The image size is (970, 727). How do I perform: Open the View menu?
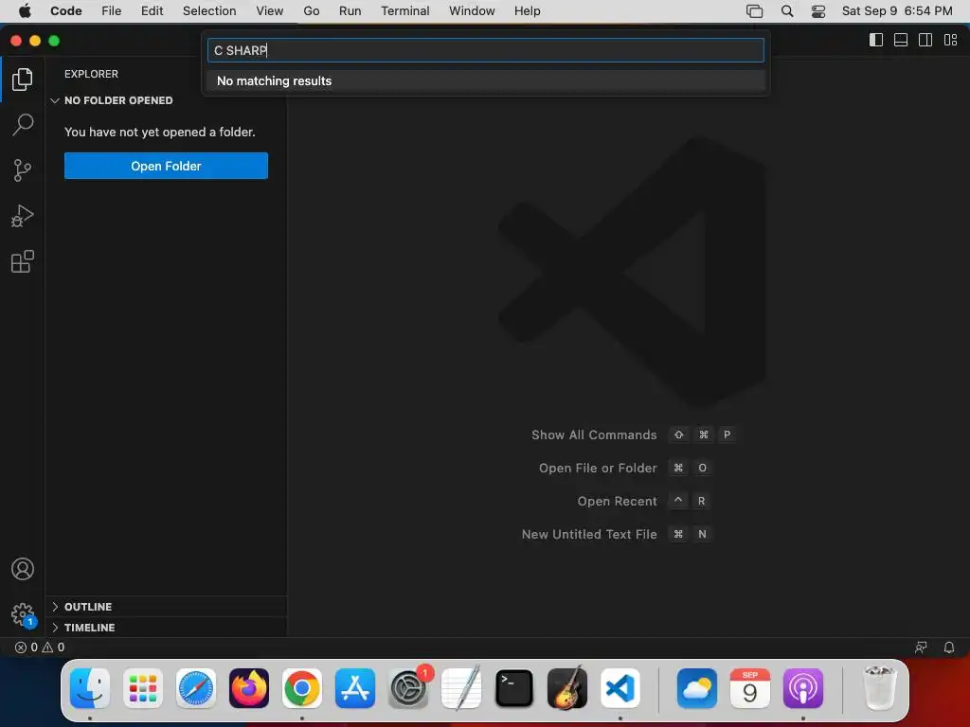270,11
